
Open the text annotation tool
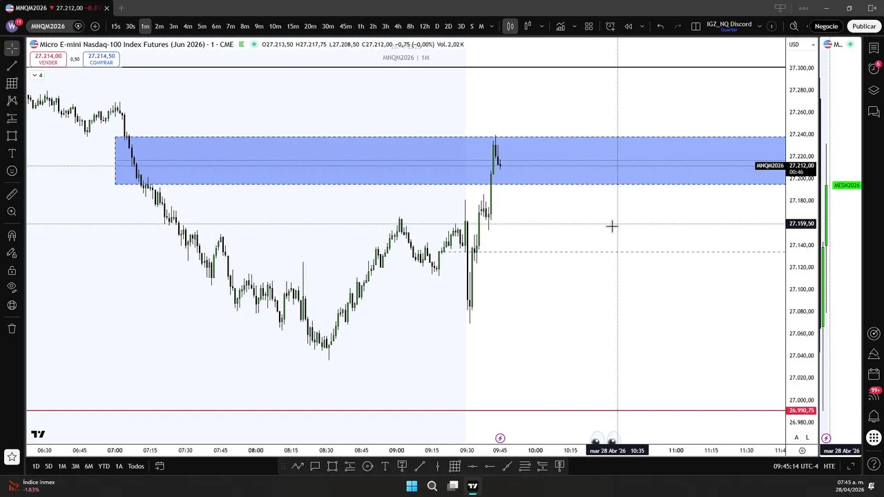click(x=12, y=153)
